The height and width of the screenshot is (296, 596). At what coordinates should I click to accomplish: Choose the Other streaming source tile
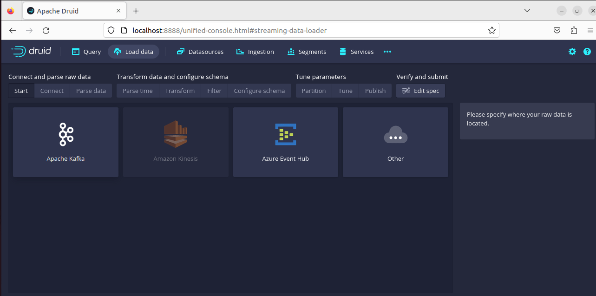pyautogui.click(x=395, y=142)
